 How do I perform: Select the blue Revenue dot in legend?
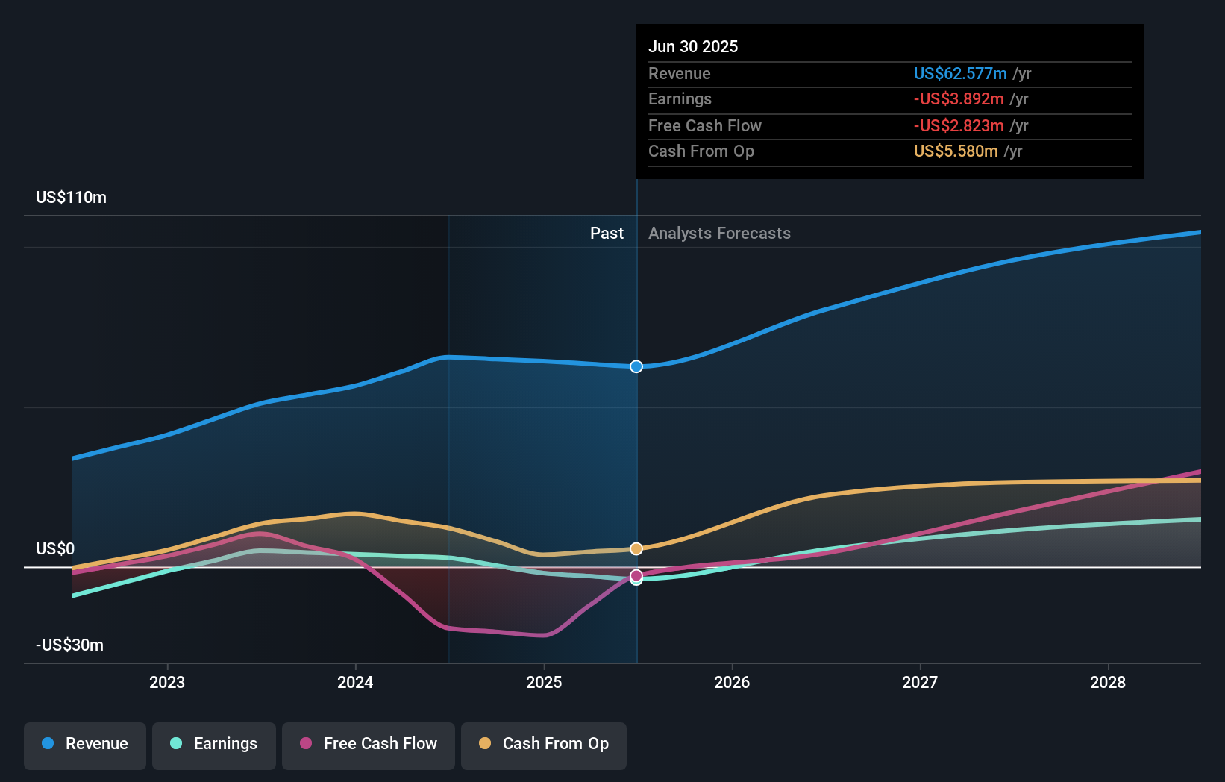coord(47,744)
